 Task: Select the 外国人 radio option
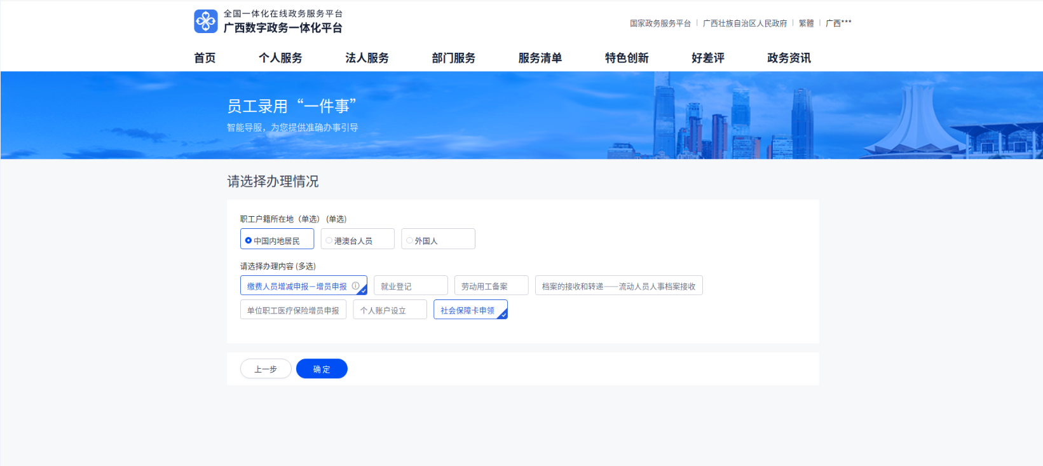click(437, 240)
